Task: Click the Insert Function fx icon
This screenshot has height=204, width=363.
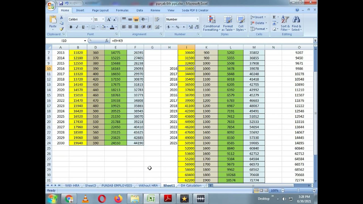Action: pyautogui.click(x=107, y=41)
